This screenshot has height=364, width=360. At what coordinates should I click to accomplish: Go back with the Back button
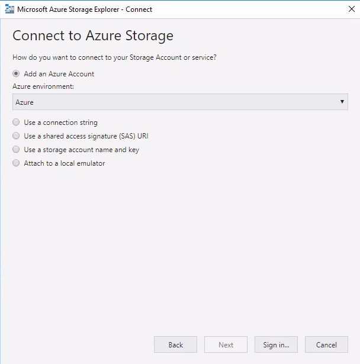point(175,344)
